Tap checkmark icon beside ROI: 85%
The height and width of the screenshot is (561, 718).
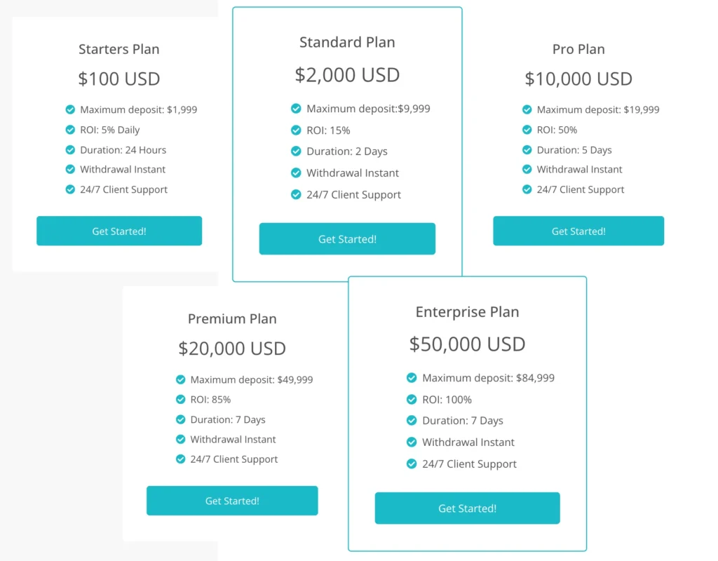181,400
